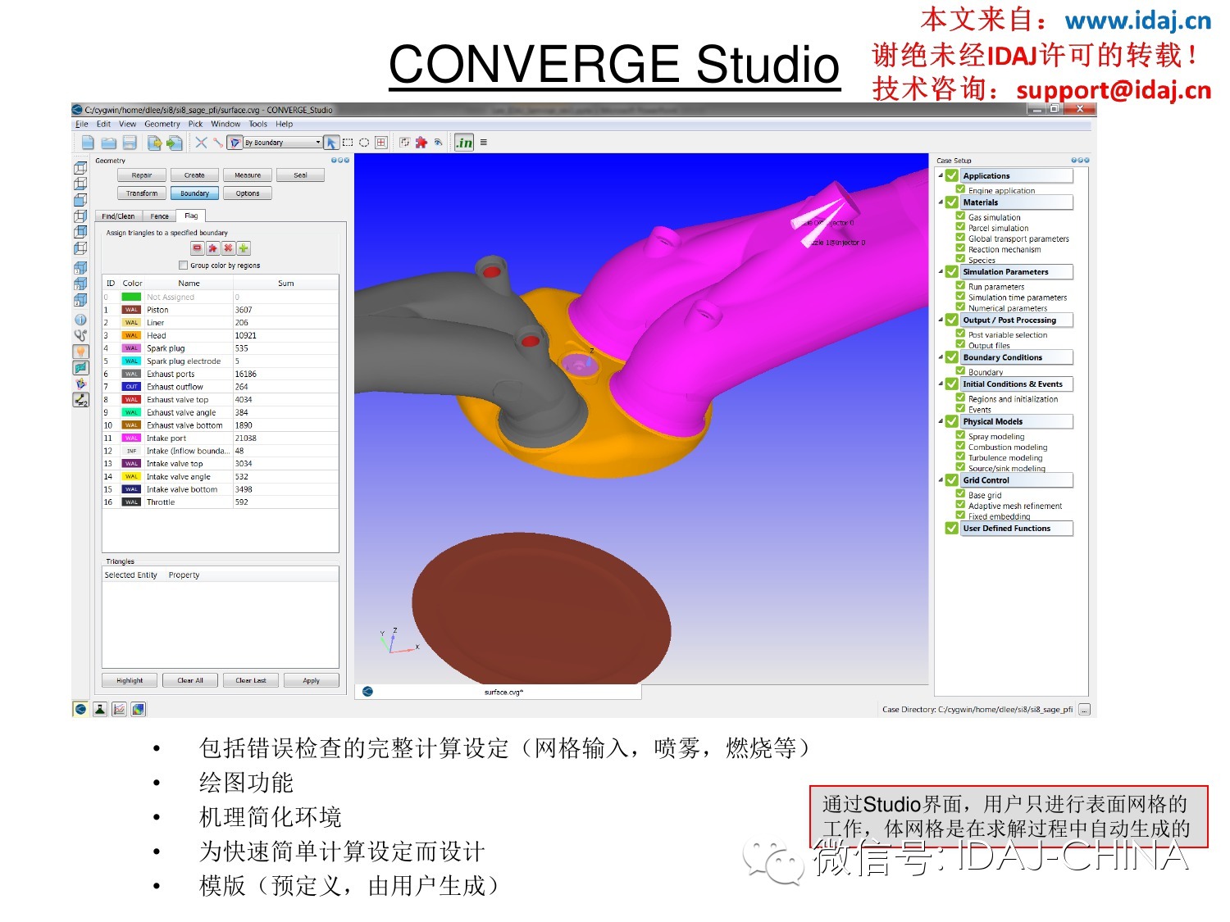This screenshot has height=922, width=1230.
Task: Collapse the Boundary Conditions tree arrow
Action: [x=941, y=357]
